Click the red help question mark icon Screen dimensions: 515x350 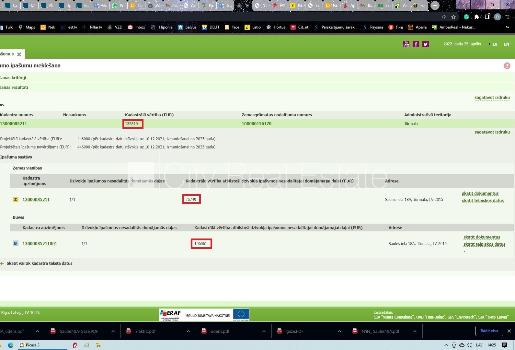[507, 66]
